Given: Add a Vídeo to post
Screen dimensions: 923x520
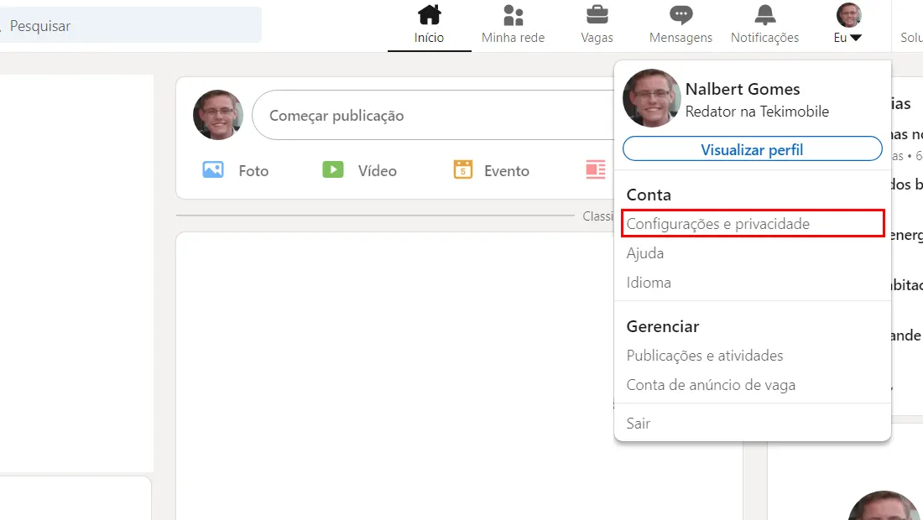Looking at the screenshot, I should [x=360, y=170].
